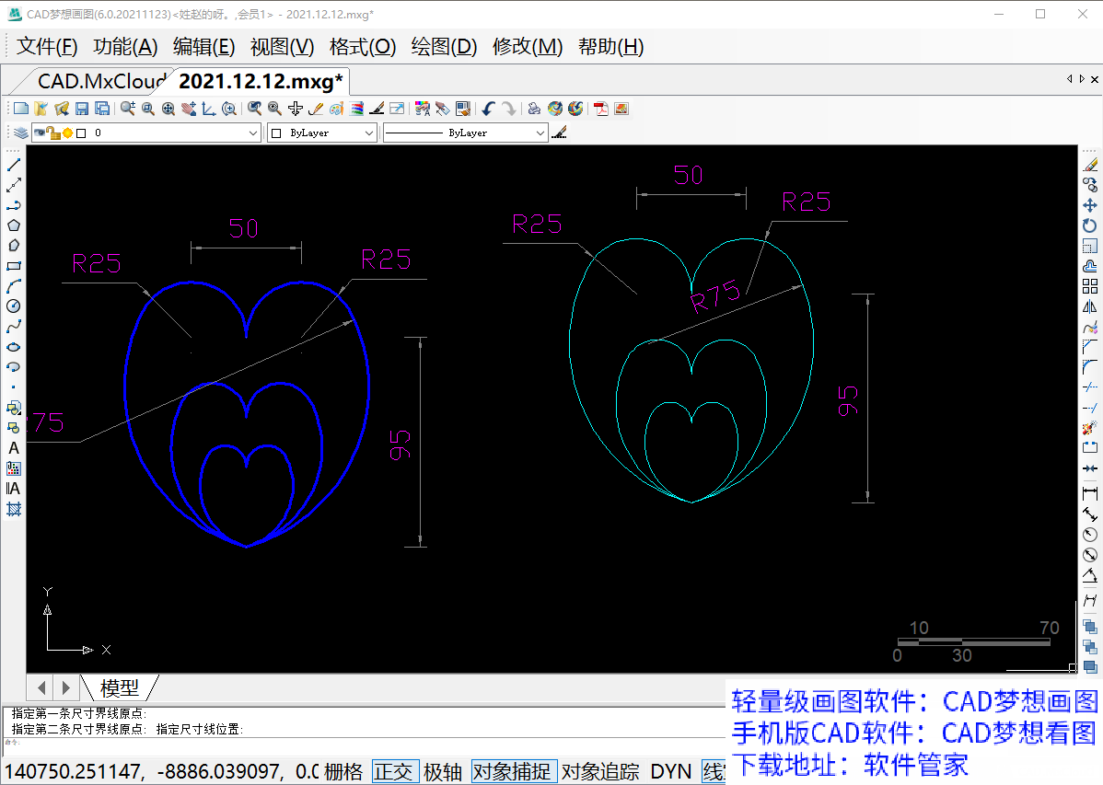The image size is (1103, 785).
Task: Select the Ellipse drawing tool
Action: [x=14, y=347]
